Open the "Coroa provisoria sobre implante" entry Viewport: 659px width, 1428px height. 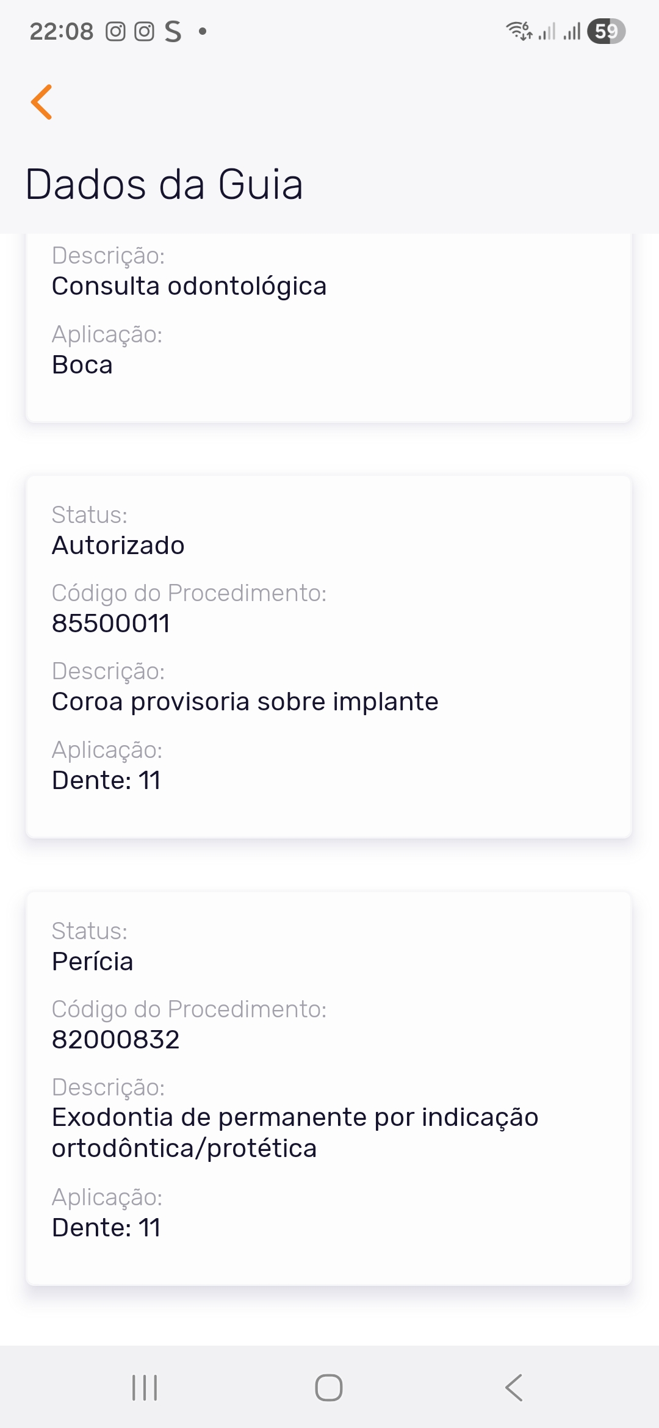tap(245, 702)
